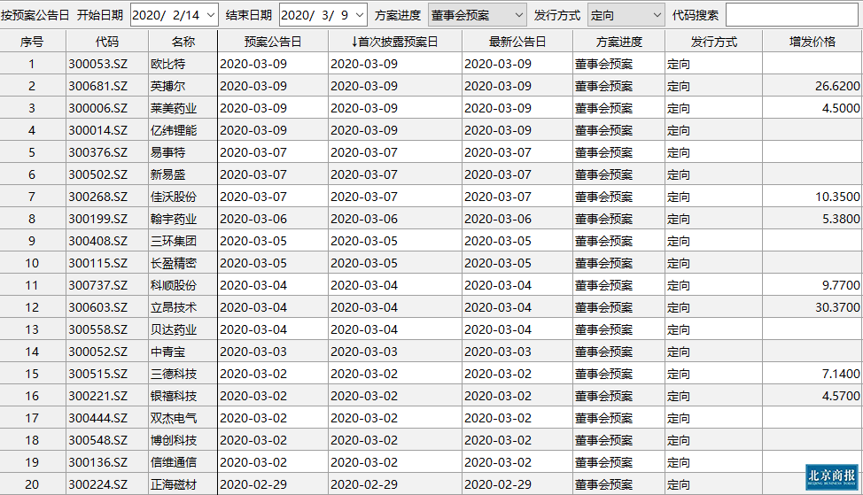
Task: Select row number 20 cell
Action: pyautogui.click(x=32, y=484)
